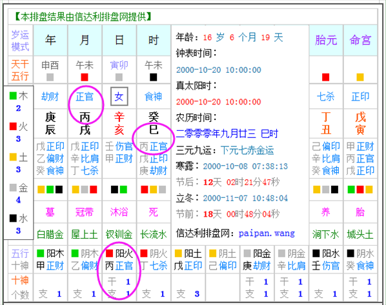
Task: Select the 月 column header
Action: [85, 40]
